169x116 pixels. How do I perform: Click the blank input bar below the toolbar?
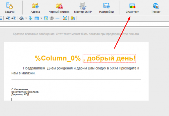click(84, 24)
